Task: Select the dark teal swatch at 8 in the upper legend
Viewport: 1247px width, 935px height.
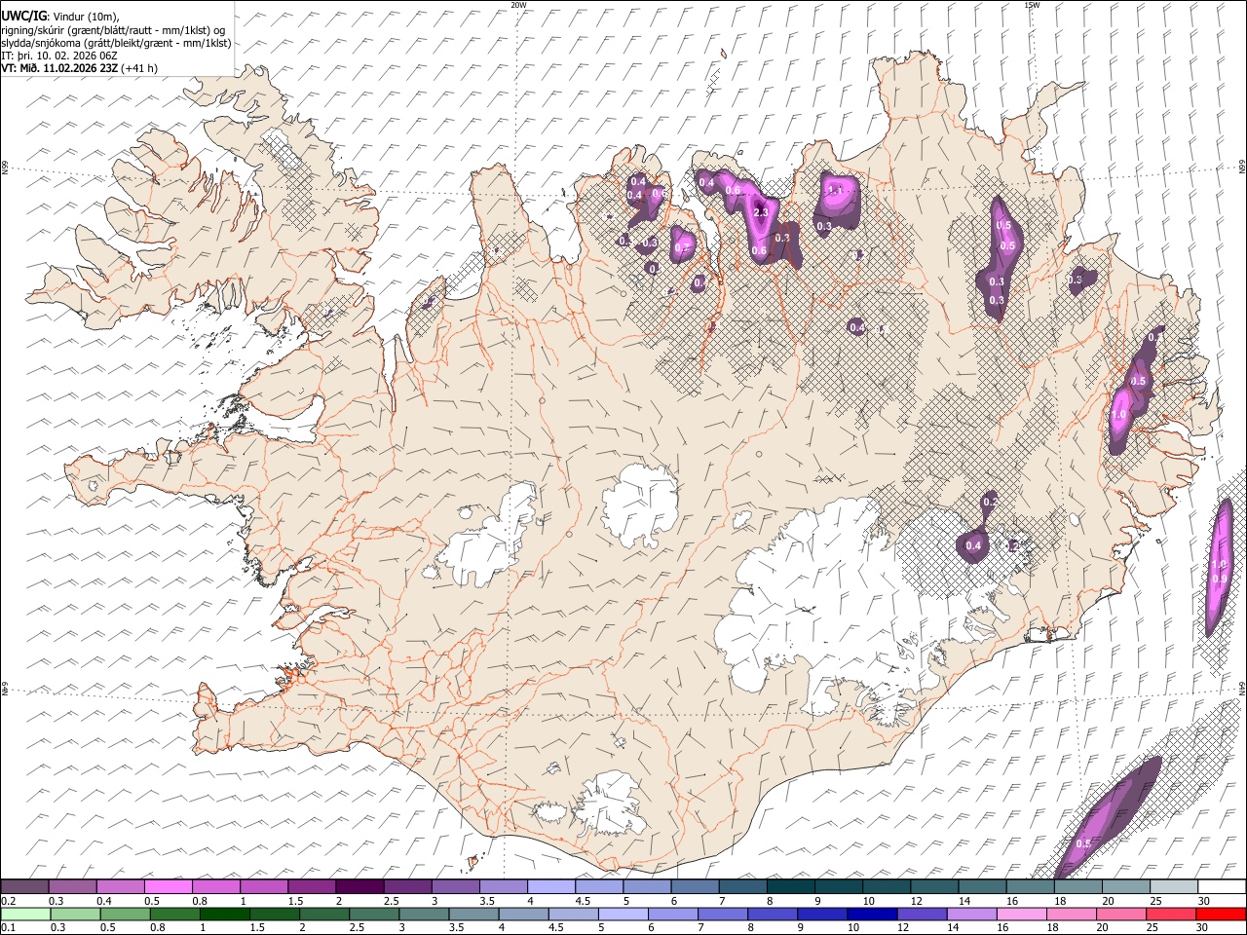Action: pos(791,887)
